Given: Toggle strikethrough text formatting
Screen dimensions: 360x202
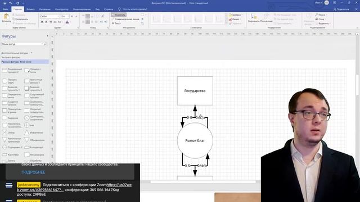Looking at the screenshot, I should (x=55, y=22).
